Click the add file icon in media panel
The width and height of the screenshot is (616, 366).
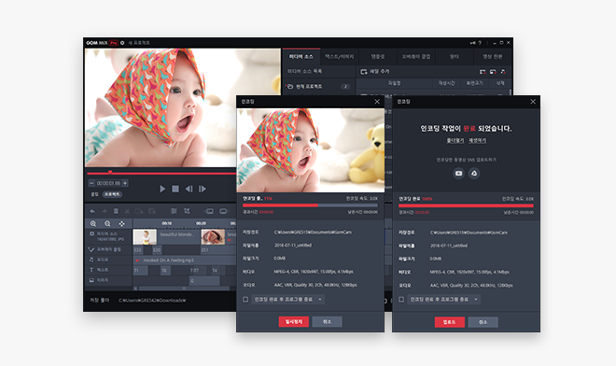(364, 72)
